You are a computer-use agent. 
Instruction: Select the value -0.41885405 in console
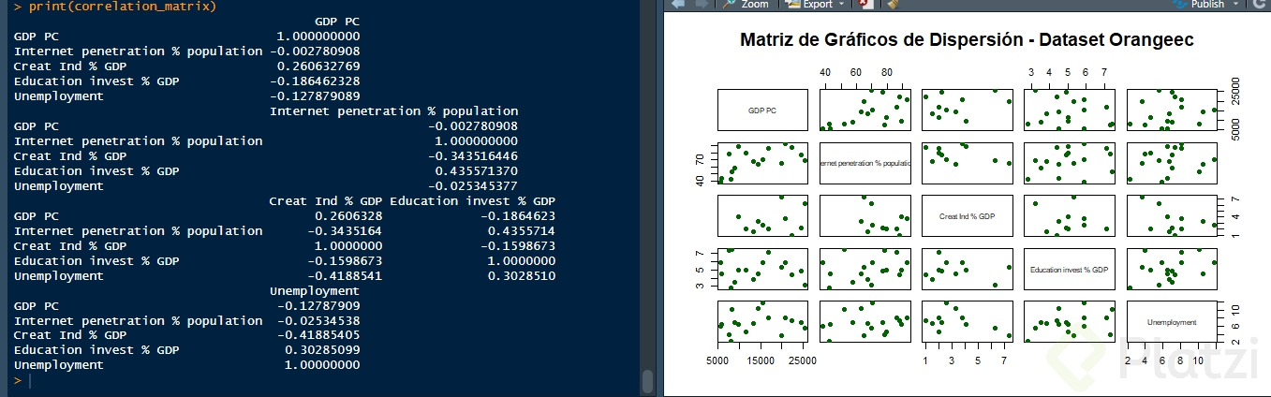318,335
